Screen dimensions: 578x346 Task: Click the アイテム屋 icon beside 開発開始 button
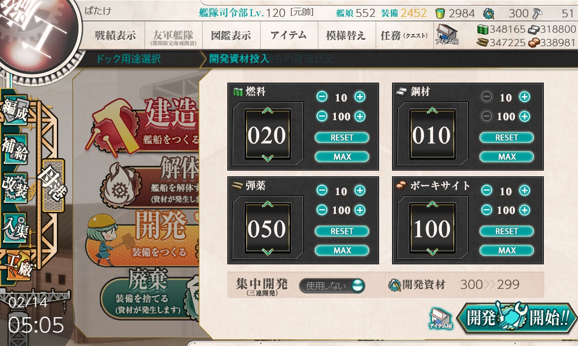point(441,319)
